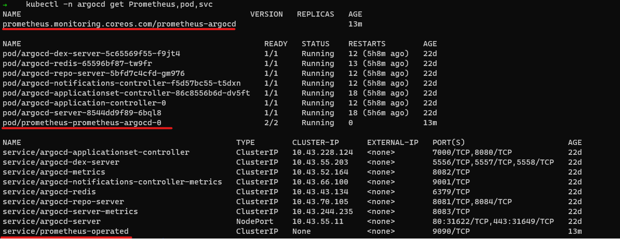Click the service/prometheus-operated service name

click(x=65, y=231)
